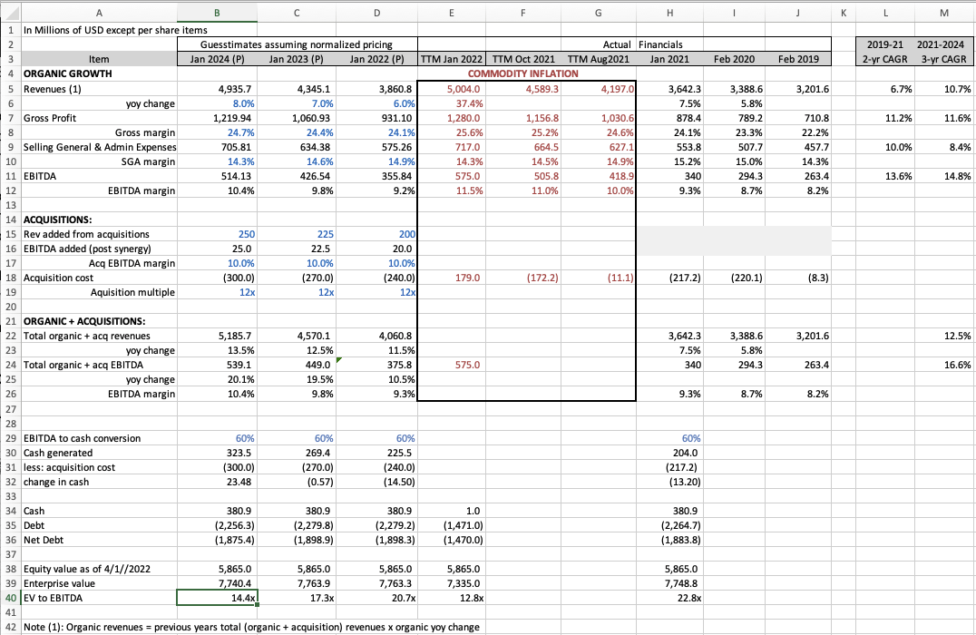This screenshot has height=635, width=976.
Task: Click 'Guesstimates assuming normalized pricing' header
Action: [x=297, y=44]
